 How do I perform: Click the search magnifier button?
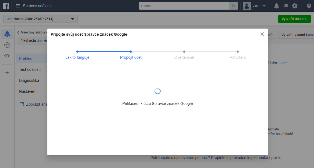[x=233, y=6]
